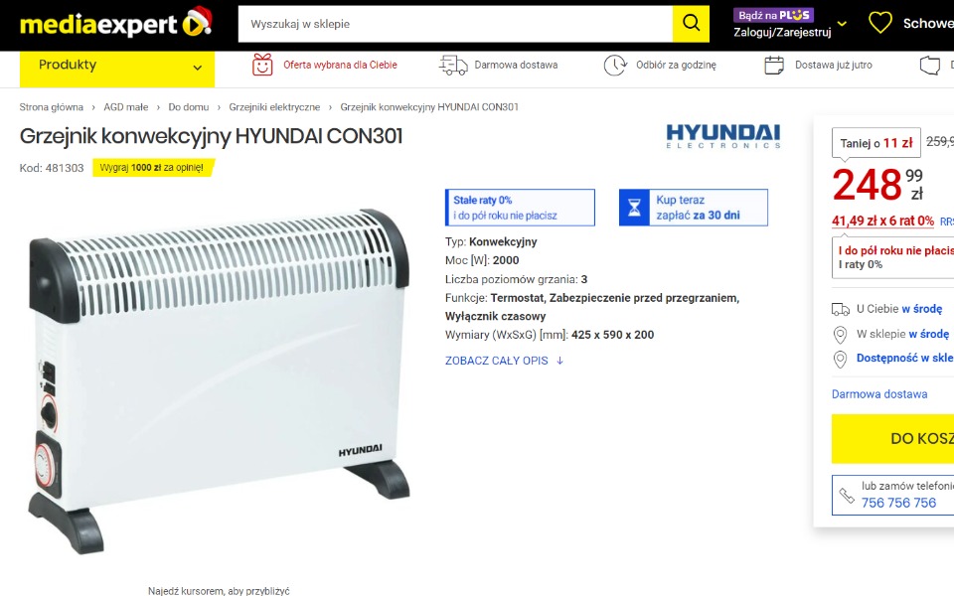The height and width of the screenshot is (596, 954).
Task: Click the delivery truck icon in top bar
Action: pos(453,66)
